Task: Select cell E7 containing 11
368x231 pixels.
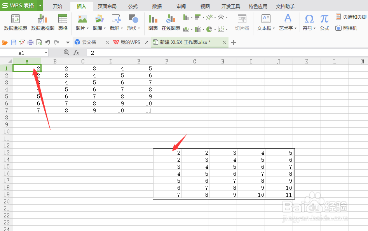Action: 139,110
